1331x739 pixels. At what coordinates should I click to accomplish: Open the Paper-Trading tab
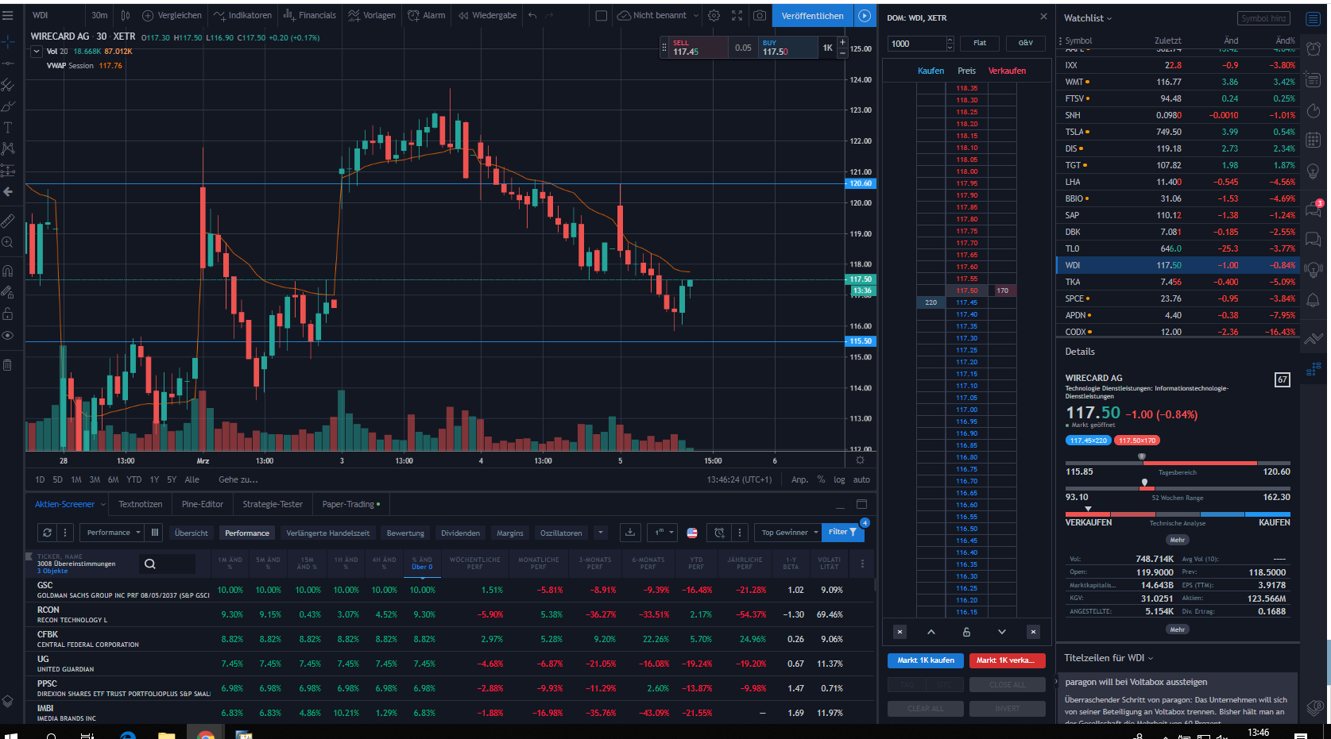351,504
